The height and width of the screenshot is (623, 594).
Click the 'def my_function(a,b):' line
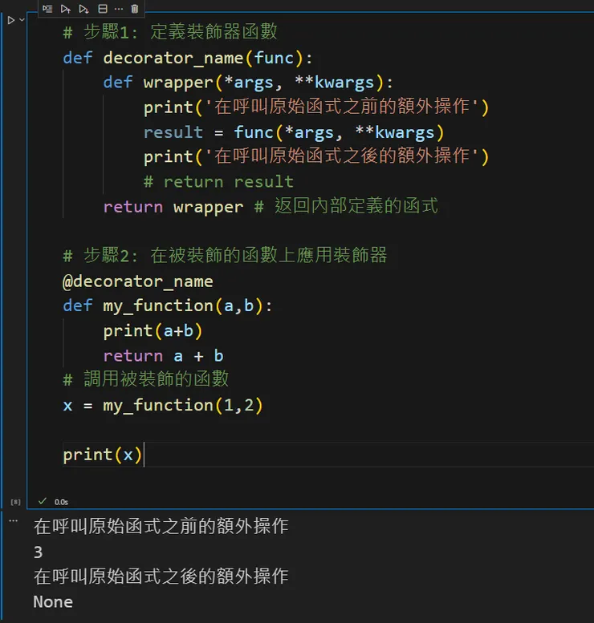pos(168,306)
